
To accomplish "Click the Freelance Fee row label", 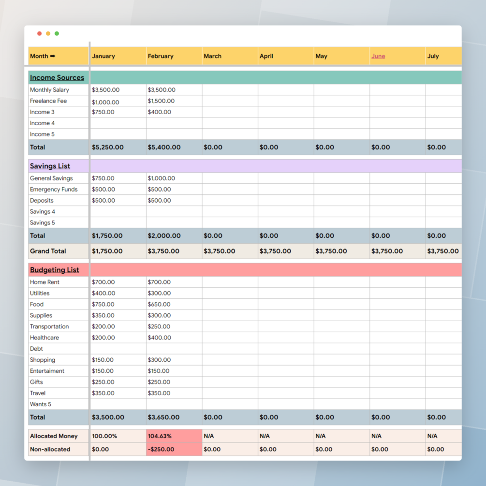I will (x=48, y=101).
